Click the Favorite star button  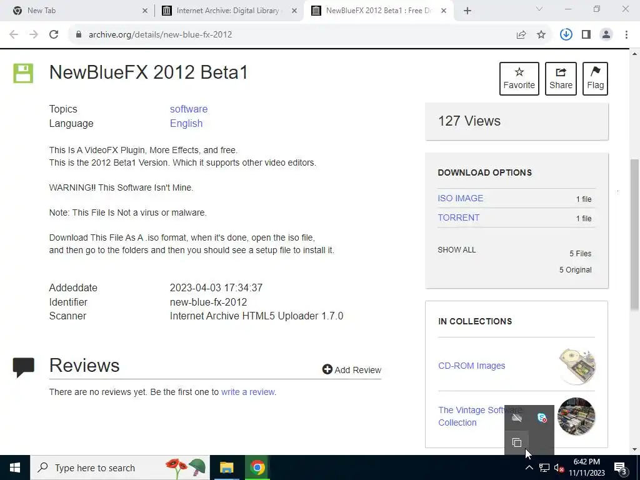[x=519, y=79]
